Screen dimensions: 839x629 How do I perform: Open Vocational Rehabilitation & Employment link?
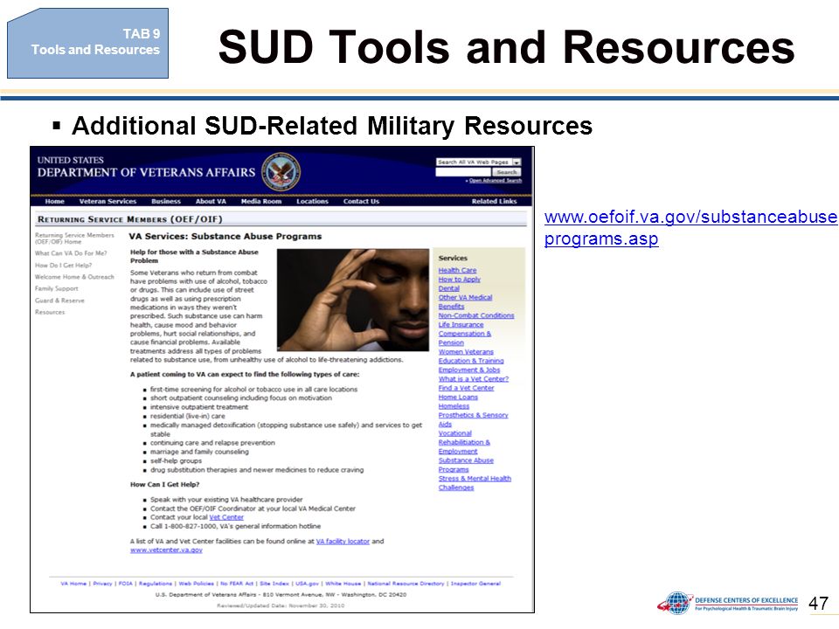[464, 443]
